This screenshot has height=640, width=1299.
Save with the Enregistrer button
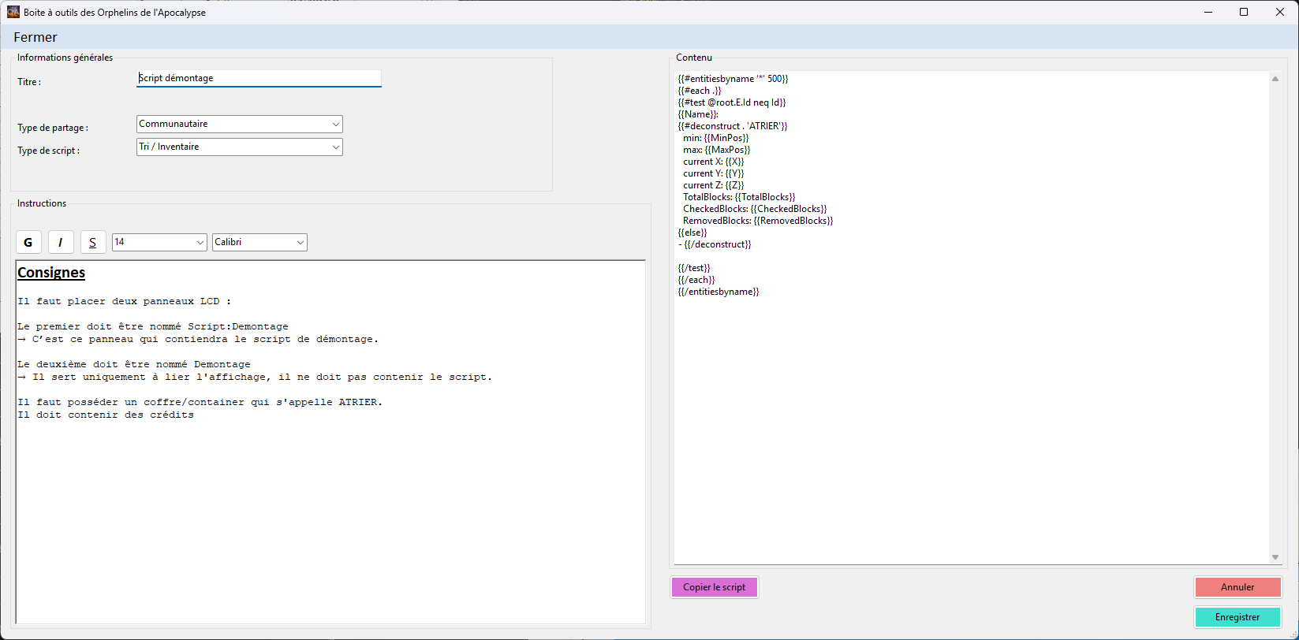click(1237, 617)
